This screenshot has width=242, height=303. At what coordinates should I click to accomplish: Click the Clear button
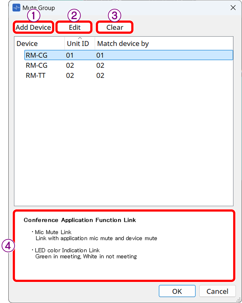[114, 27]
